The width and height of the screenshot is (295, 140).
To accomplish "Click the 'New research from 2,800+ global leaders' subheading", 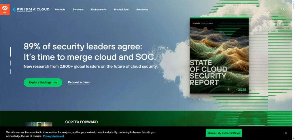I will coord(90,66).
